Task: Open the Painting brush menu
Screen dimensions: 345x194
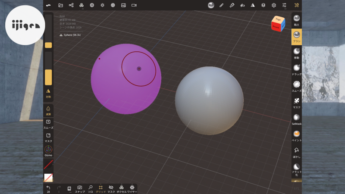Action: click(232, 5)
